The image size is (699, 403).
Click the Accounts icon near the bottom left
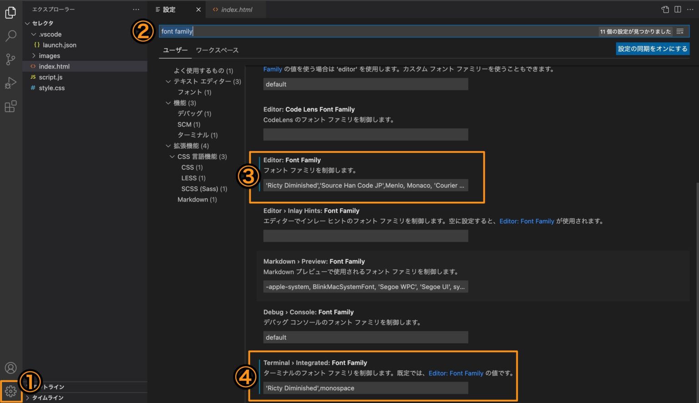point(10,368)
